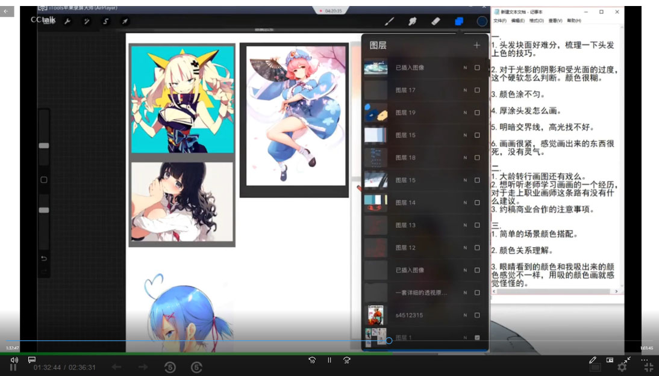Screen dimensions: 659x376
Task: Open 编辑(E) menu in Notepad
Action: [x=518, y=20]
